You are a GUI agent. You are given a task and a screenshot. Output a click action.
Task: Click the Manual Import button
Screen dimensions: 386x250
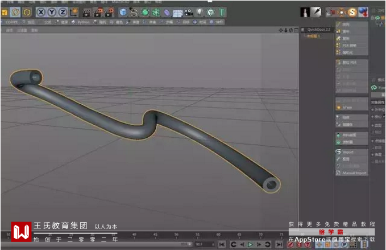[352, 173]
